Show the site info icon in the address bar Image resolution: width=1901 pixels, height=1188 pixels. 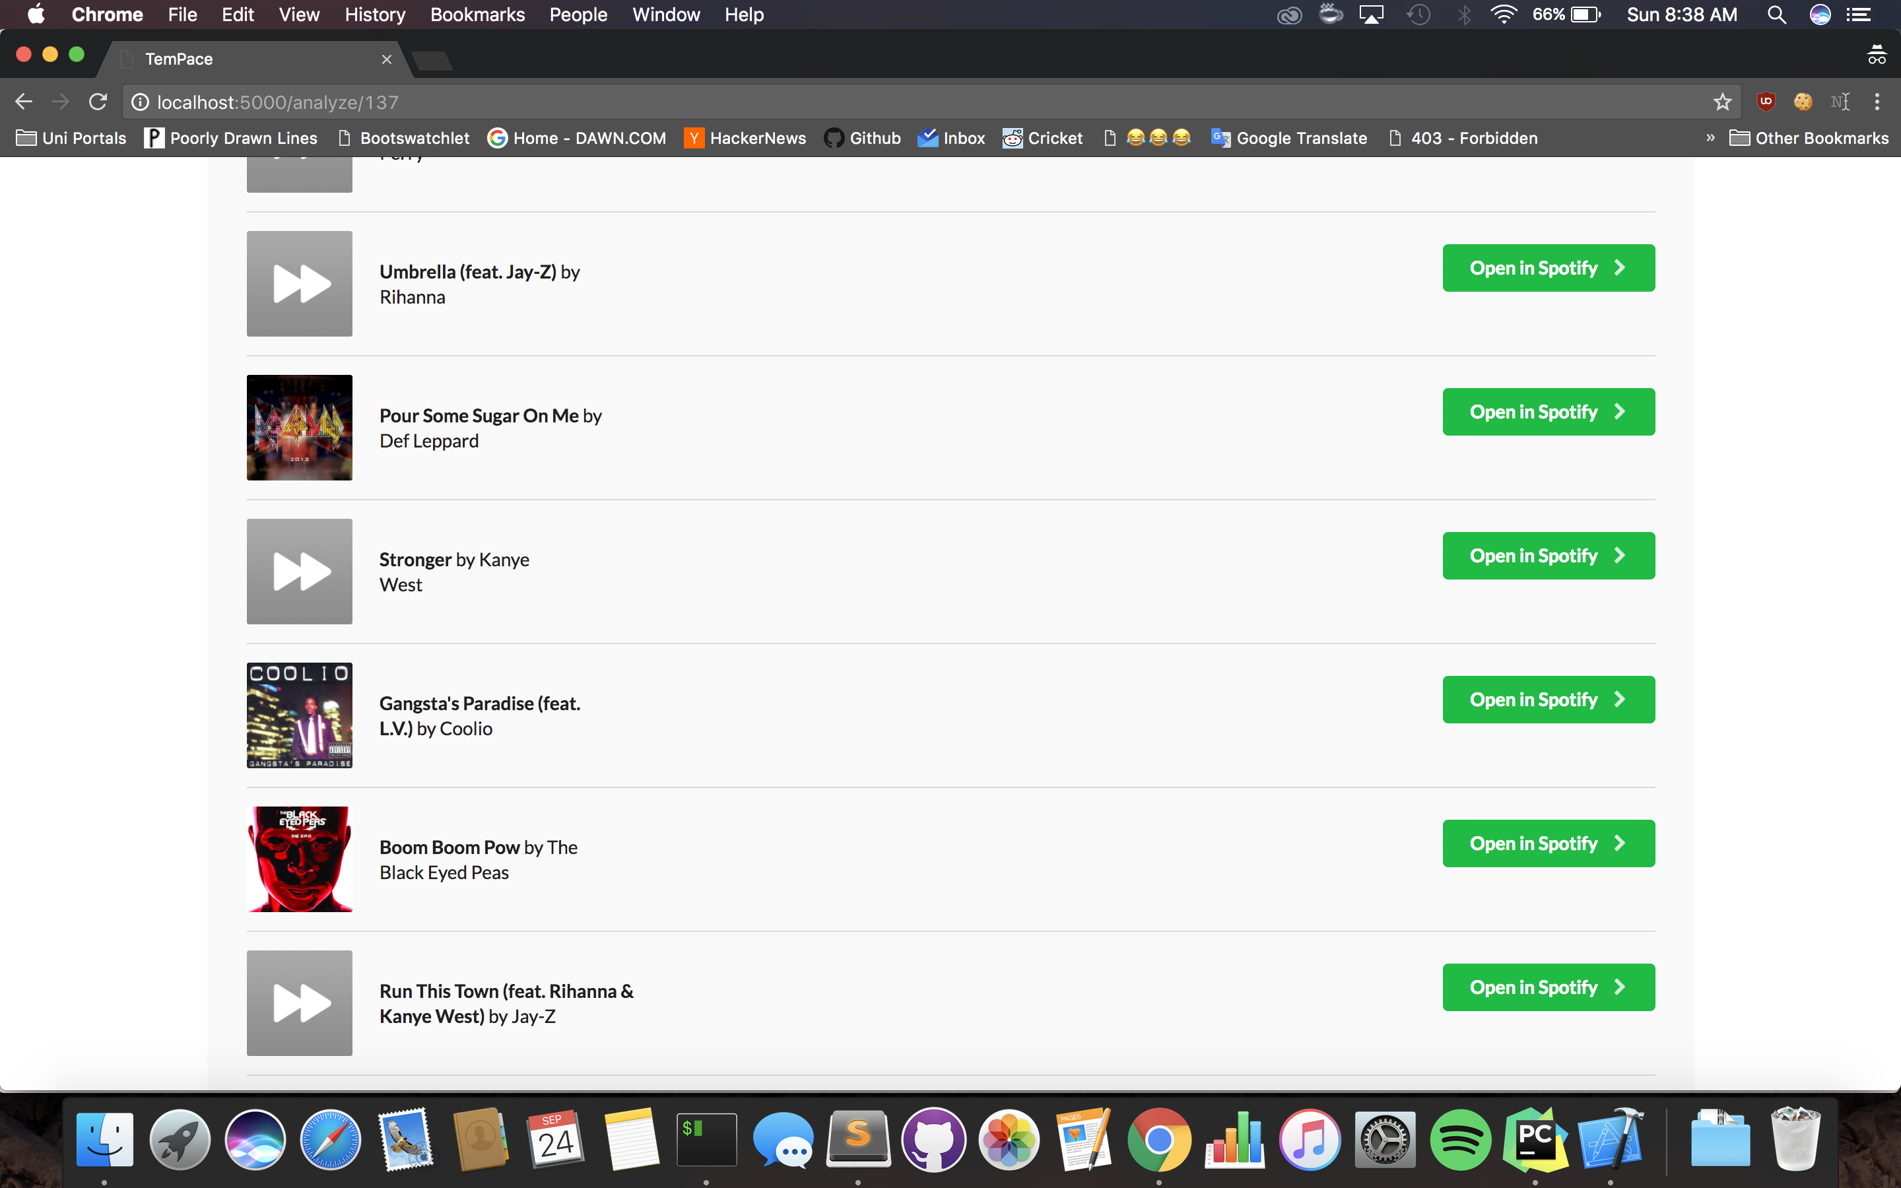[140, 102]
